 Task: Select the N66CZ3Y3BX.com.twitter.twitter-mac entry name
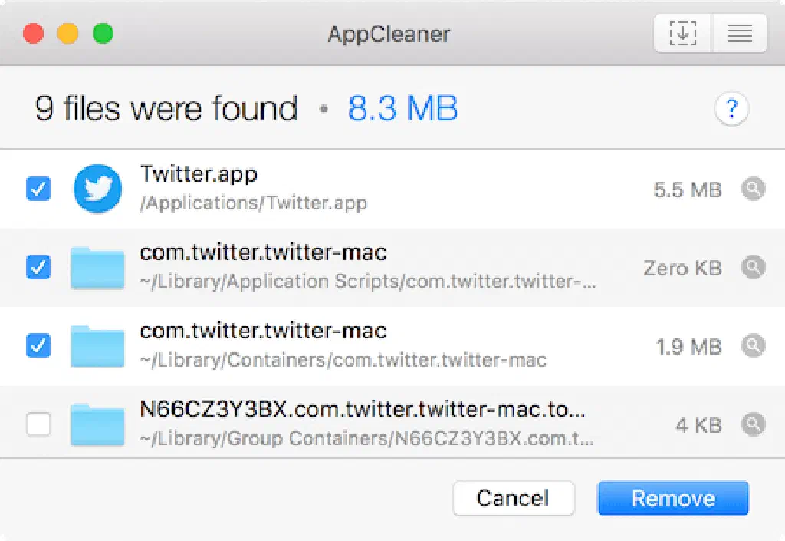[362, 410]
